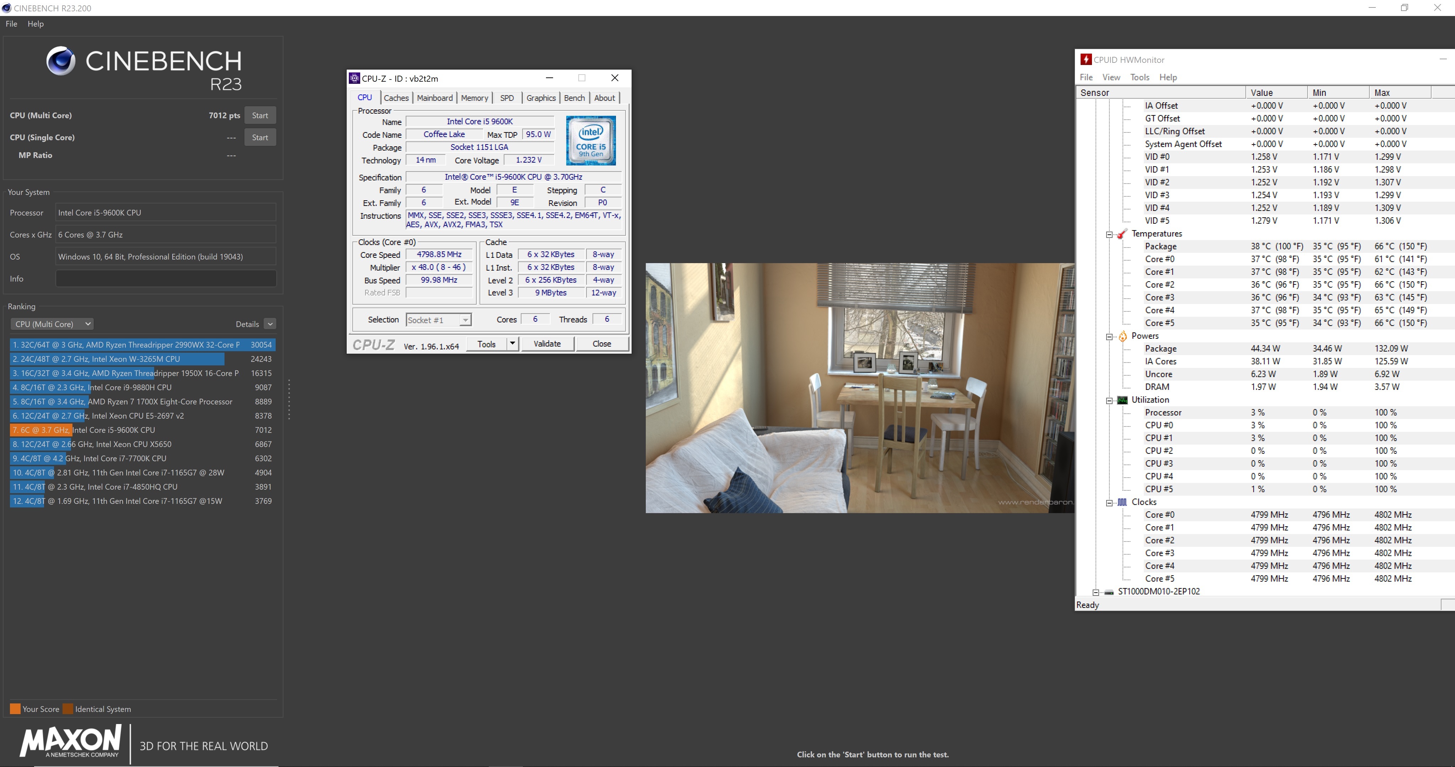Click the Cinebench R23 sphere logo
Viewport: 1455px width, 767px height.
(60, 61)
